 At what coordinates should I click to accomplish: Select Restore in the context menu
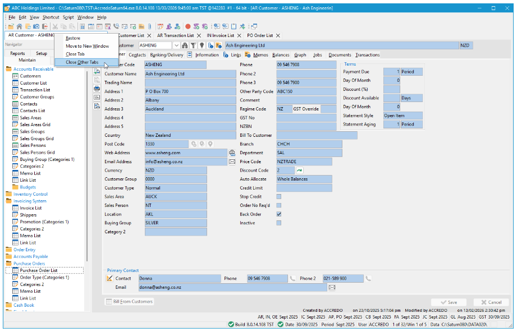pyautogui.click(x=86, y=38)
